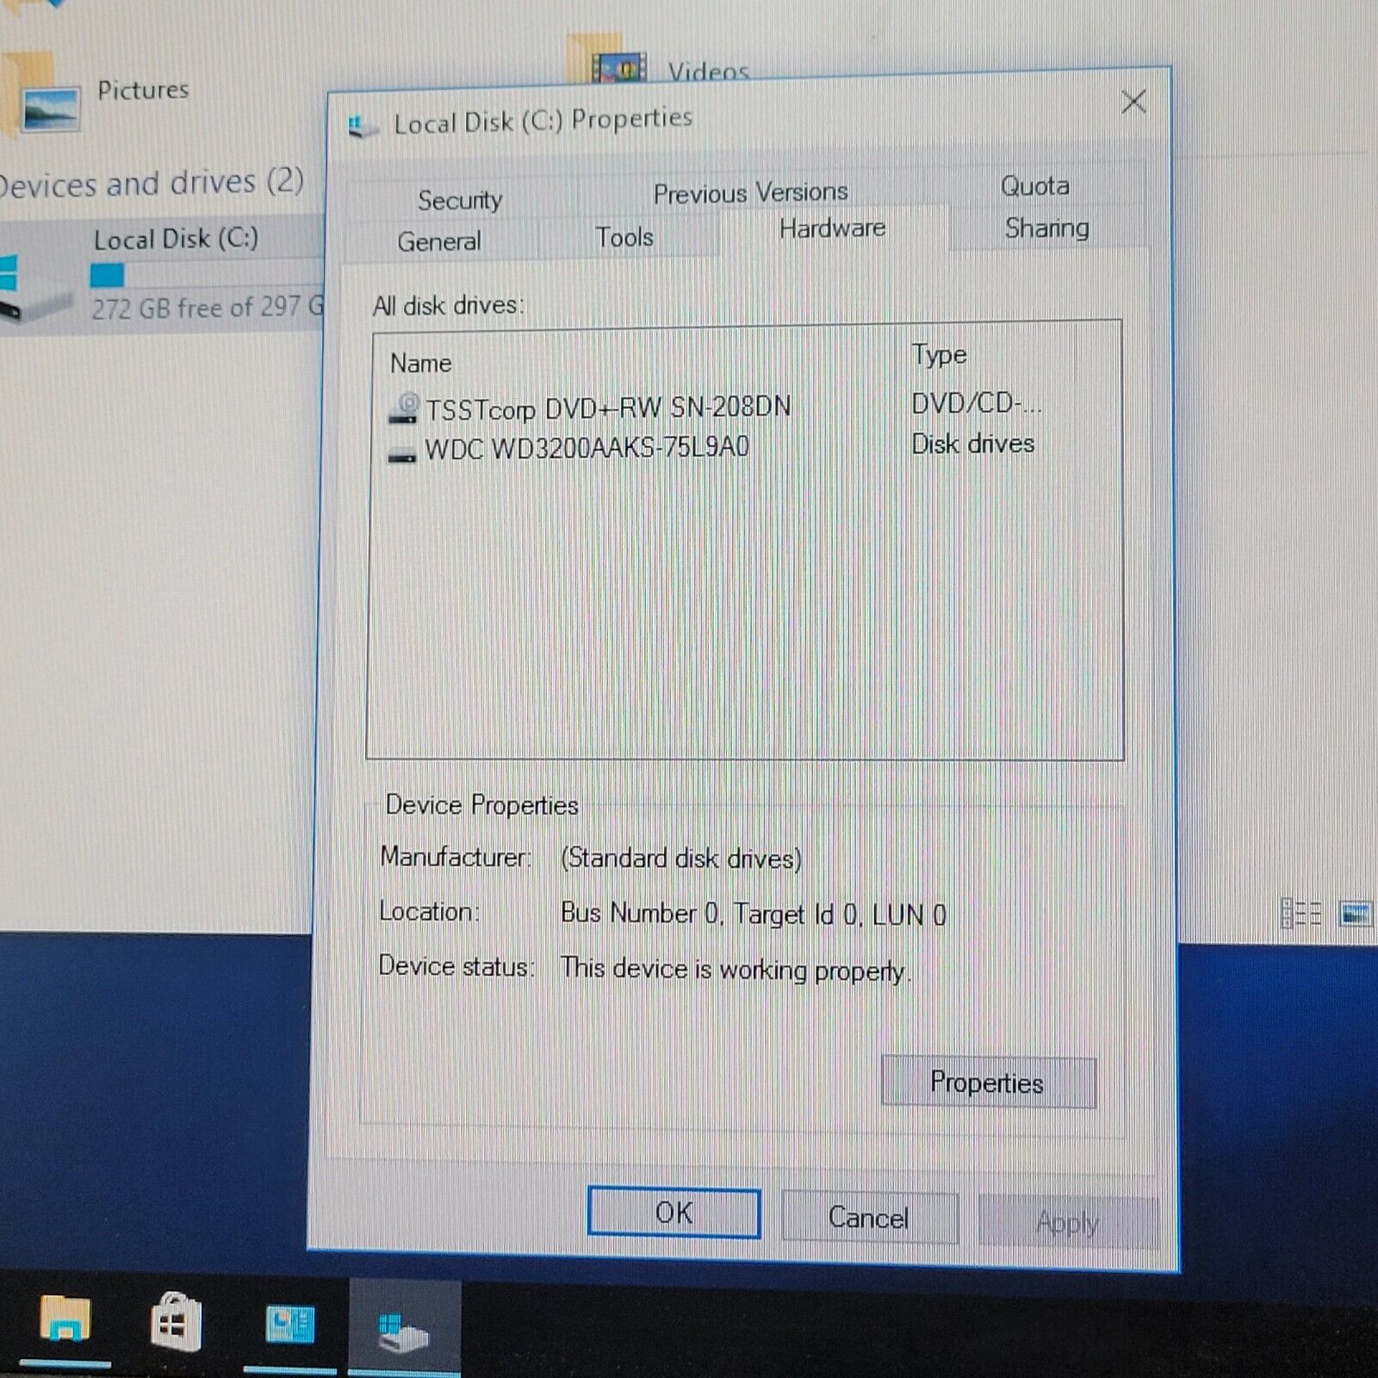This screenshot has height=1378, width=1378.
Task: Click '272 GB free of 297 G' text
Action: pyautogui.click(x=208, y=307)
